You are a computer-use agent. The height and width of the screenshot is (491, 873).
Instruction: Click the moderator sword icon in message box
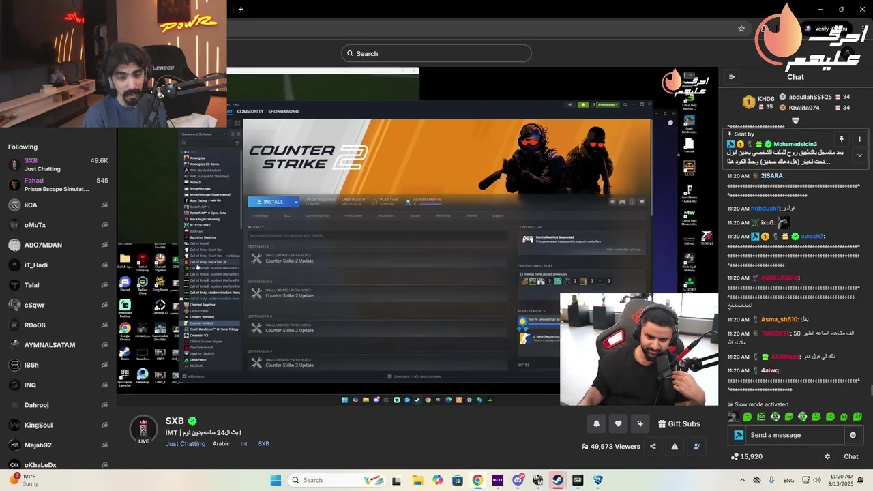coord(739,435)
